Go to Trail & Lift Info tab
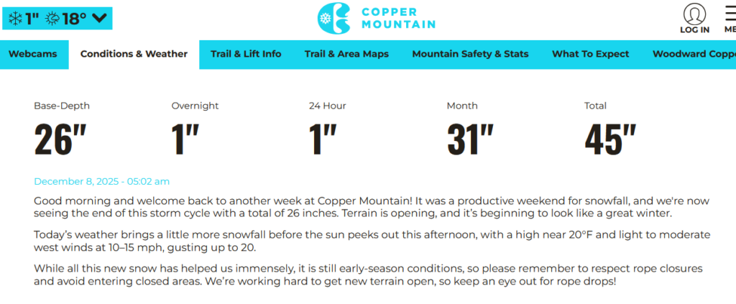 246,54
